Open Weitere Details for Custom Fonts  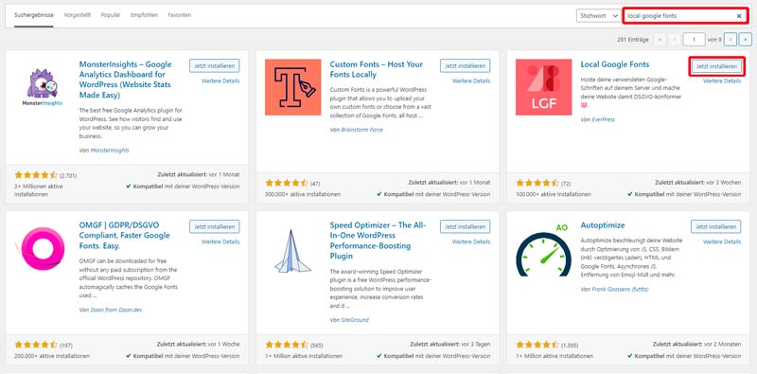pyautogui.click(x=471, y=81)
